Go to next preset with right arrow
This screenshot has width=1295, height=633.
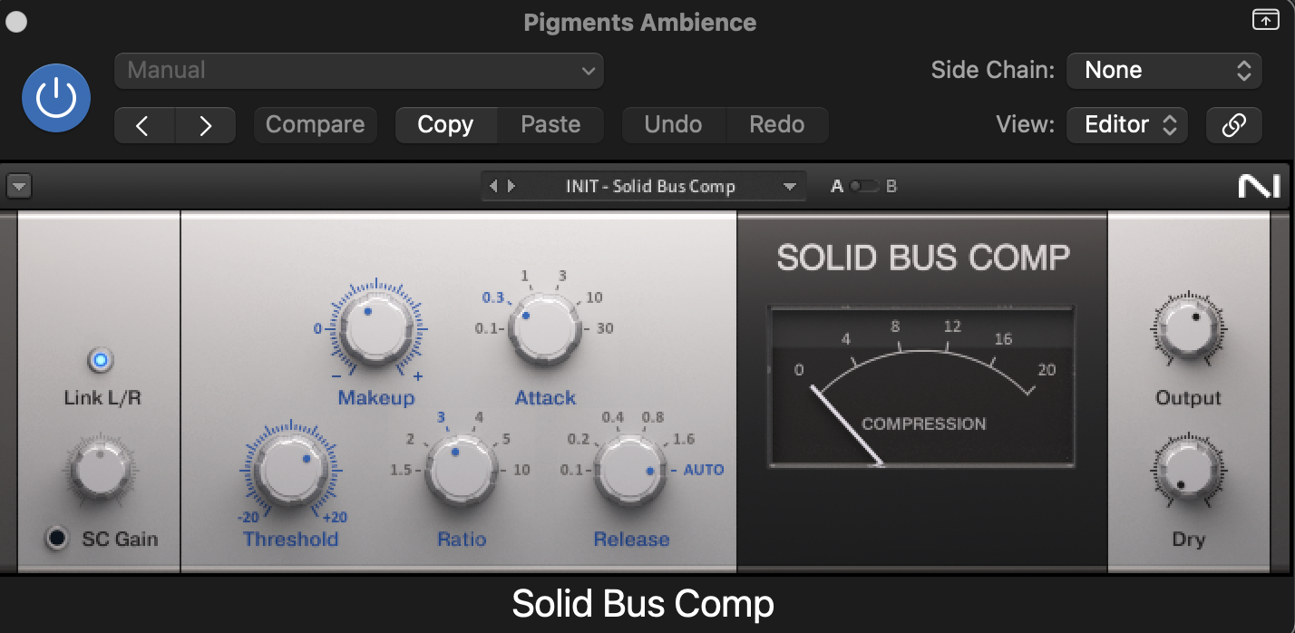click(206, 125)
